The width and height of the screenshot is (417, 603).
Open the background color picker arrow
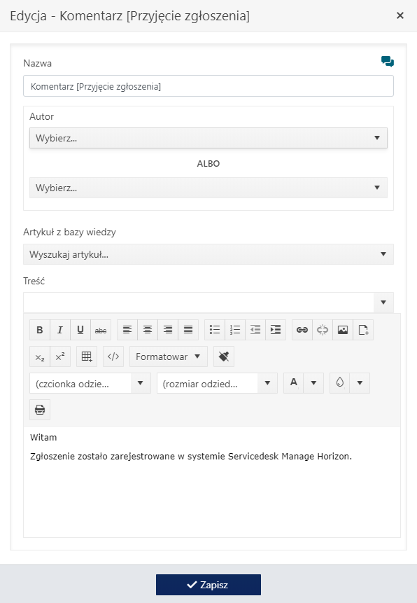coord(360,383)
